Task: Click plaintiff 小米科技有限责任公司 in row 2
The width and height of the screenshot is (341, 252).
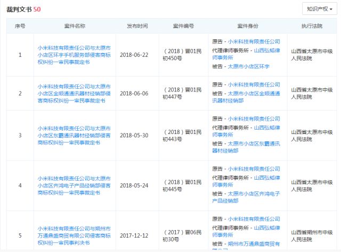Action: [254, 85]
